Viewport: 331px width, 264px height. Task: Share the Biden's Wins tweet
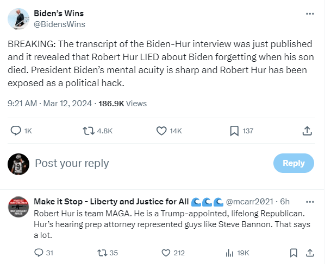pos(307,131)
